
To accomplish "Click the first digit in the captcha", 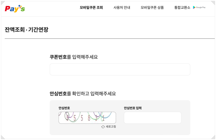I will click(68, 117).
